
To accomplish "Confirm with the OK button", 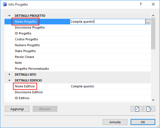I will click(x=143, y=122).
